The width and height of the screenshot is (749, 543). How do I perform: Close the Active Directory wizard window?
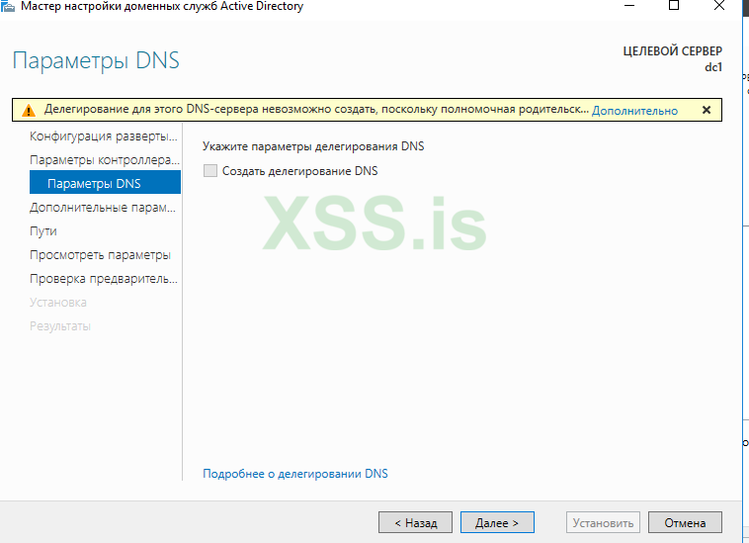pyautogui.click(x=719, y=6)
